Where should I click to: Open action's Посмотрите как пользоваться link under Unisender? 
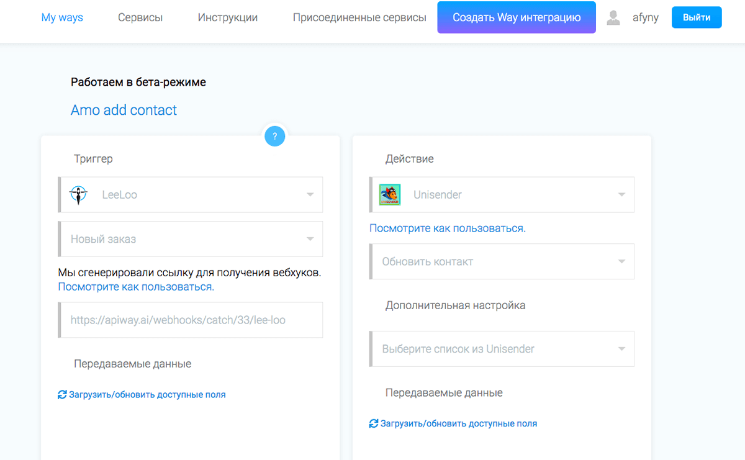click(x=448, y=228)
